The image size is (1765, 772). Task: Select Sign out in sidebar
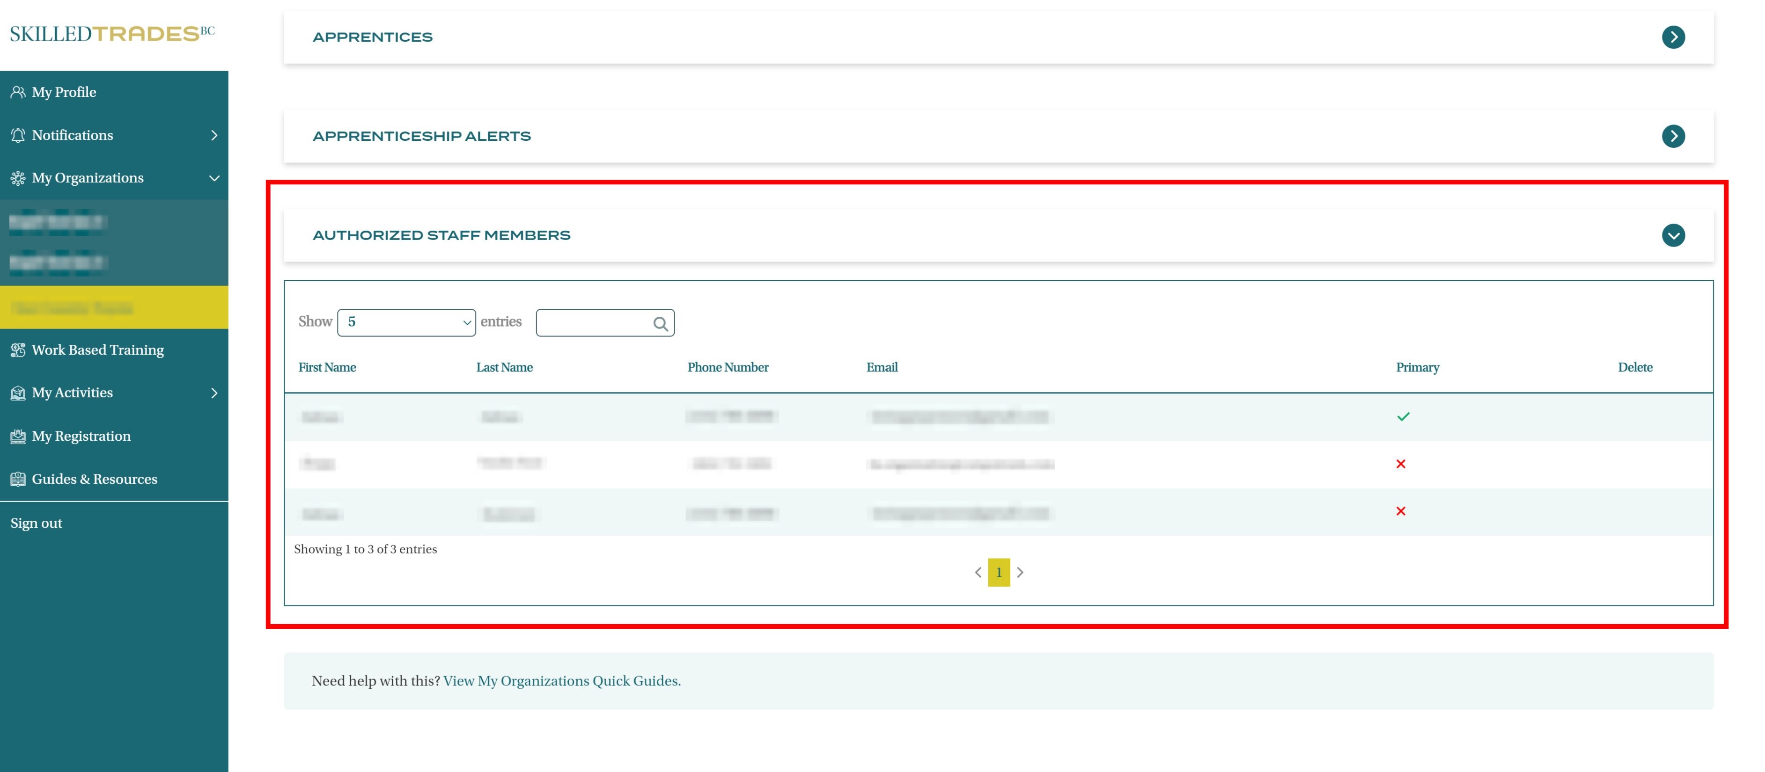[37, 524]
